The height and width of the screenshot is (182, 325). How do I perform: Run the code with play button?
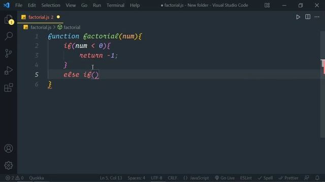298,17
